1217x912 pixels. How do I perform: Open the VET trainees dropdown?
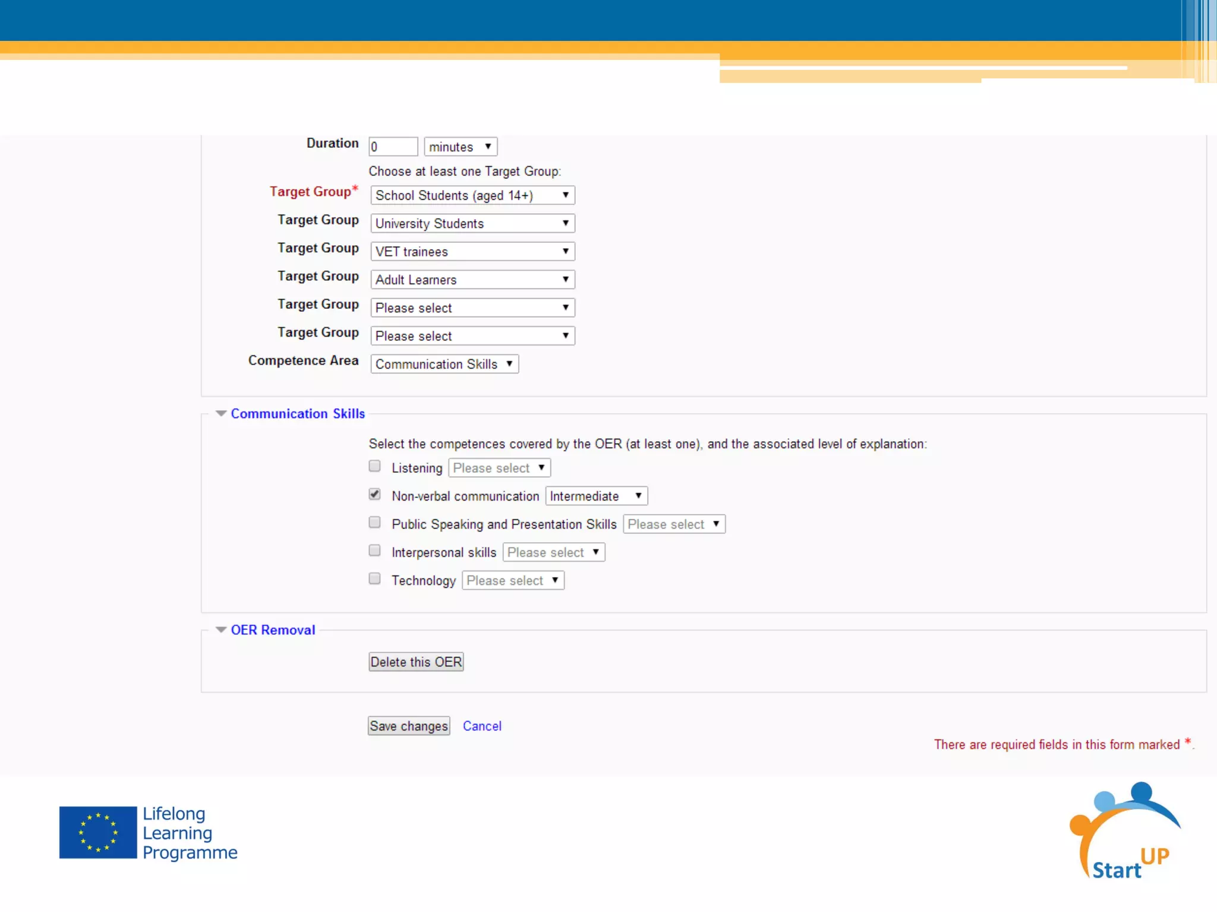pyautogui.click(x=472, y=252)
